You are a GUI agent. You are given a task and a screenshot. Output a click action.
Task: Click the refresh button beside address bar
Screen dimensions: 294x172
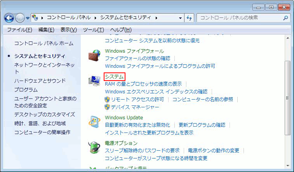[190, 18]
